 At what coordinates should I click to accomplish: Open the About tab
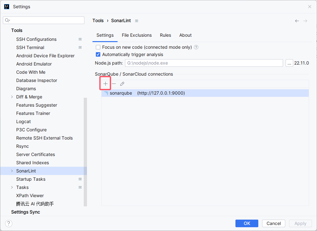tap(185, 35)
